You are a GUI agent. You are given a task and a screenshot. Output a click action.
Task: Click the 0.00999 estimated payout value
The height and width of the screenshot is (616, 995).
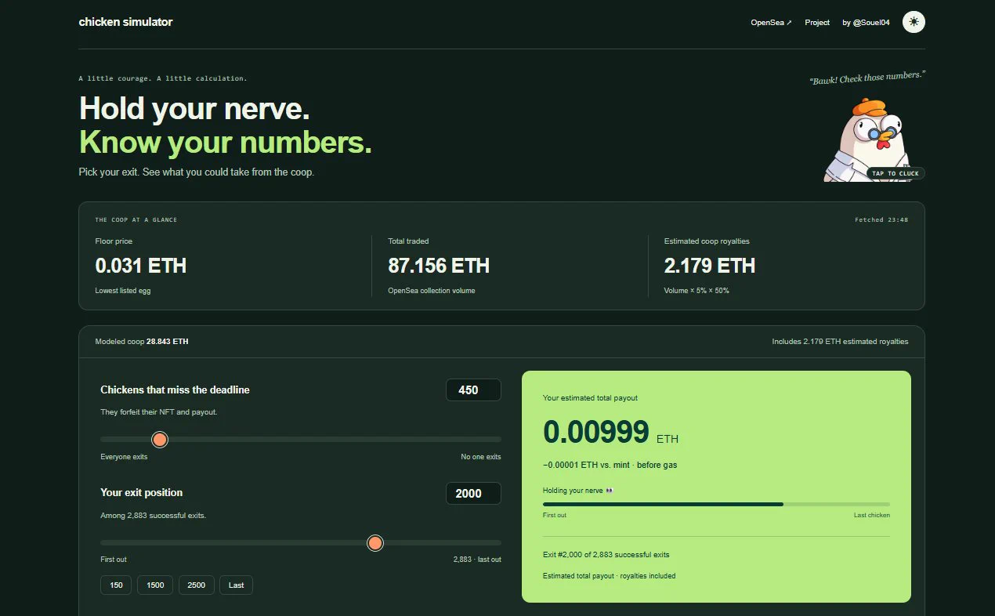click(x=596, y=433)
